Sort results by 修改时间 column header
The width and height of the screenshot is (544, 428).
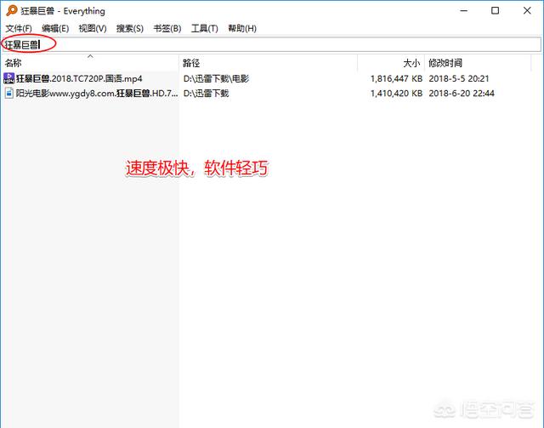(x=478, y=63)
